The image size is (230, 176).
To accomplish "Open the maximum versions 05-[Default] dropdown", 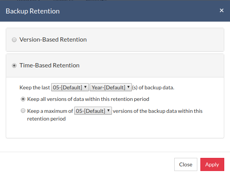I will pos(93,111).
